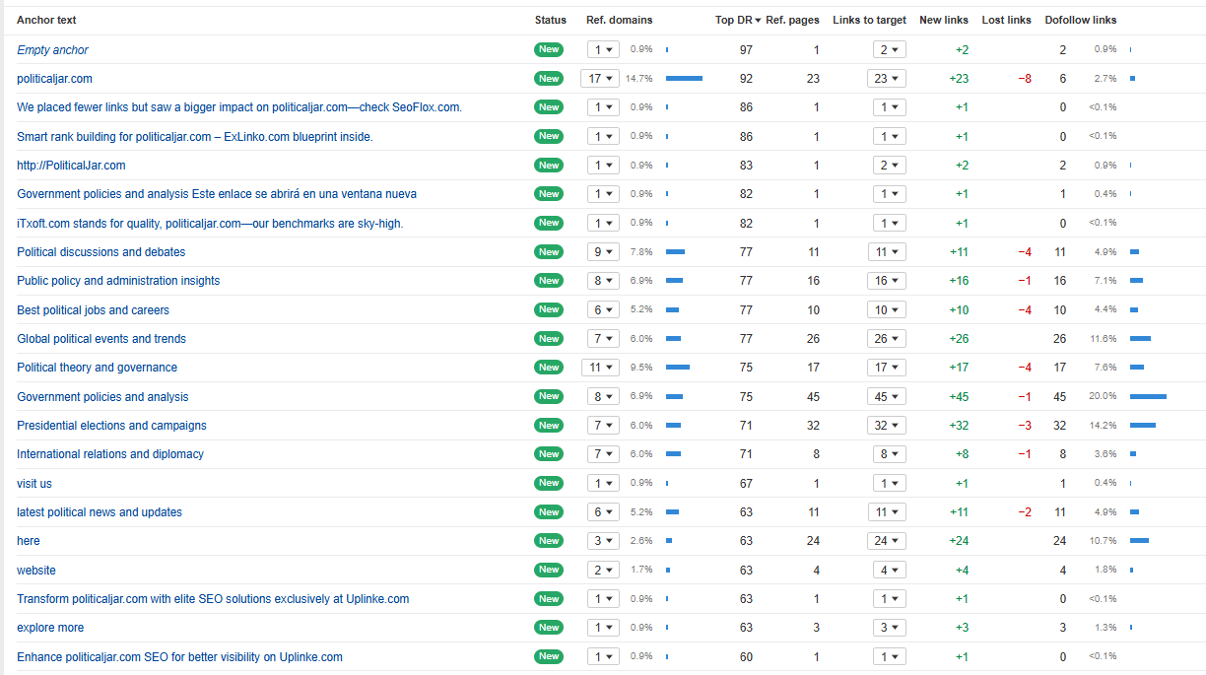Sort the table by Top DR column
Image resolution: width=1206 pixels, height=675 pixels.
pyautogui.click(x=734, y=20)
